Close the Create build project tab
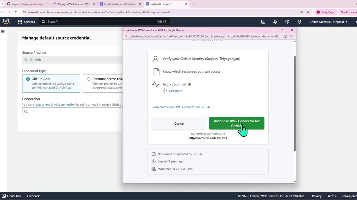 tap(140, 4)
